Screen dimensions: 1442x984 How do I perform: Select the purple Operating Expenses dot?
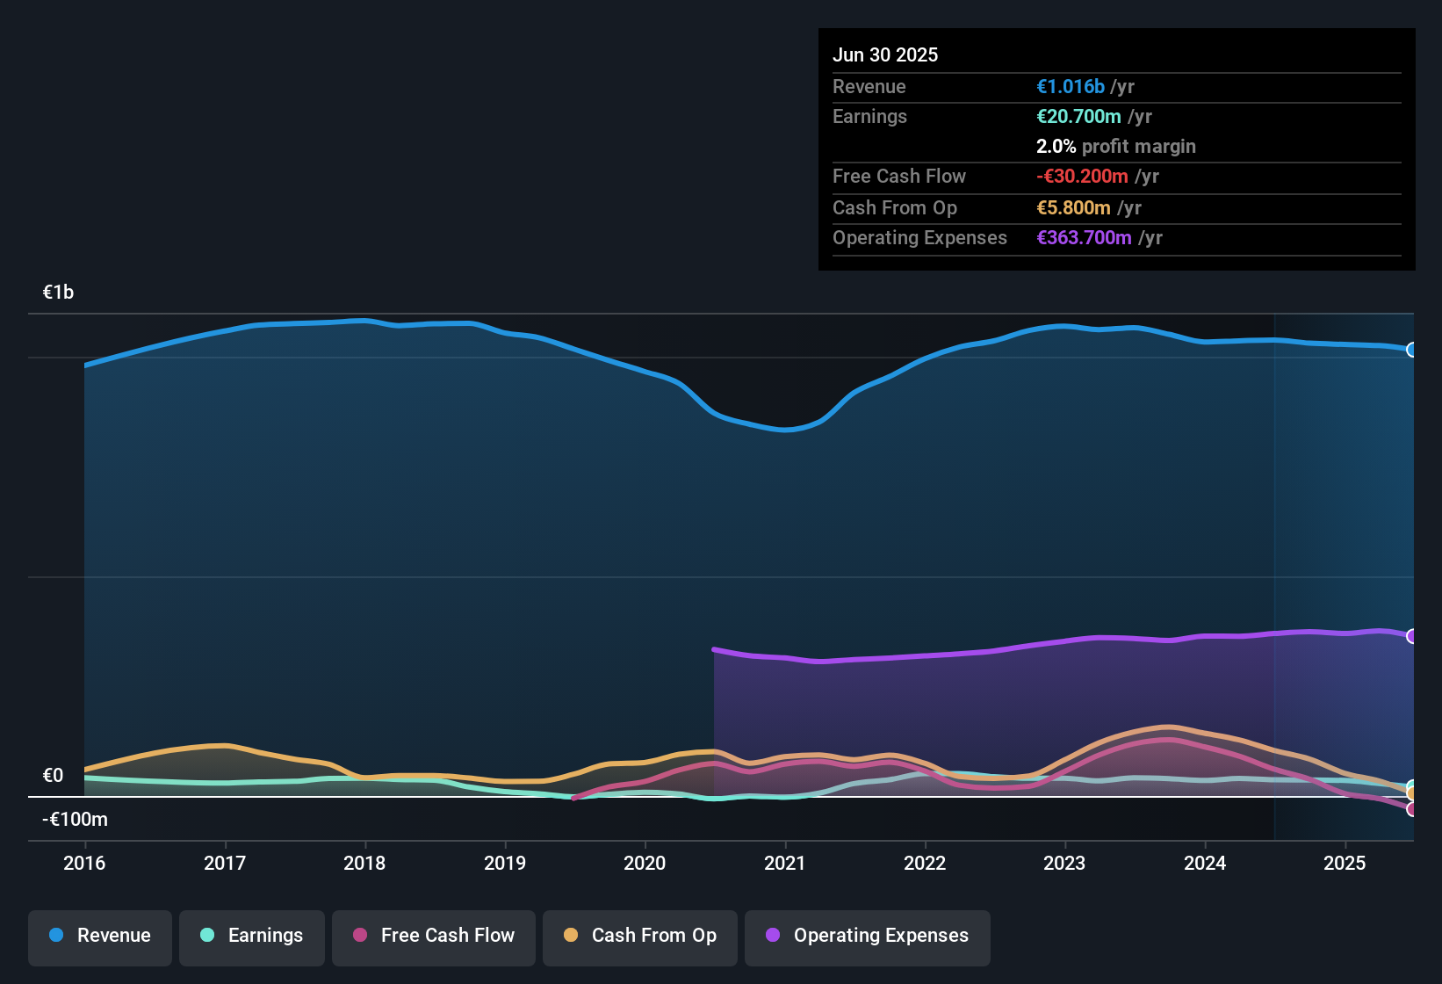click(772, 936)
